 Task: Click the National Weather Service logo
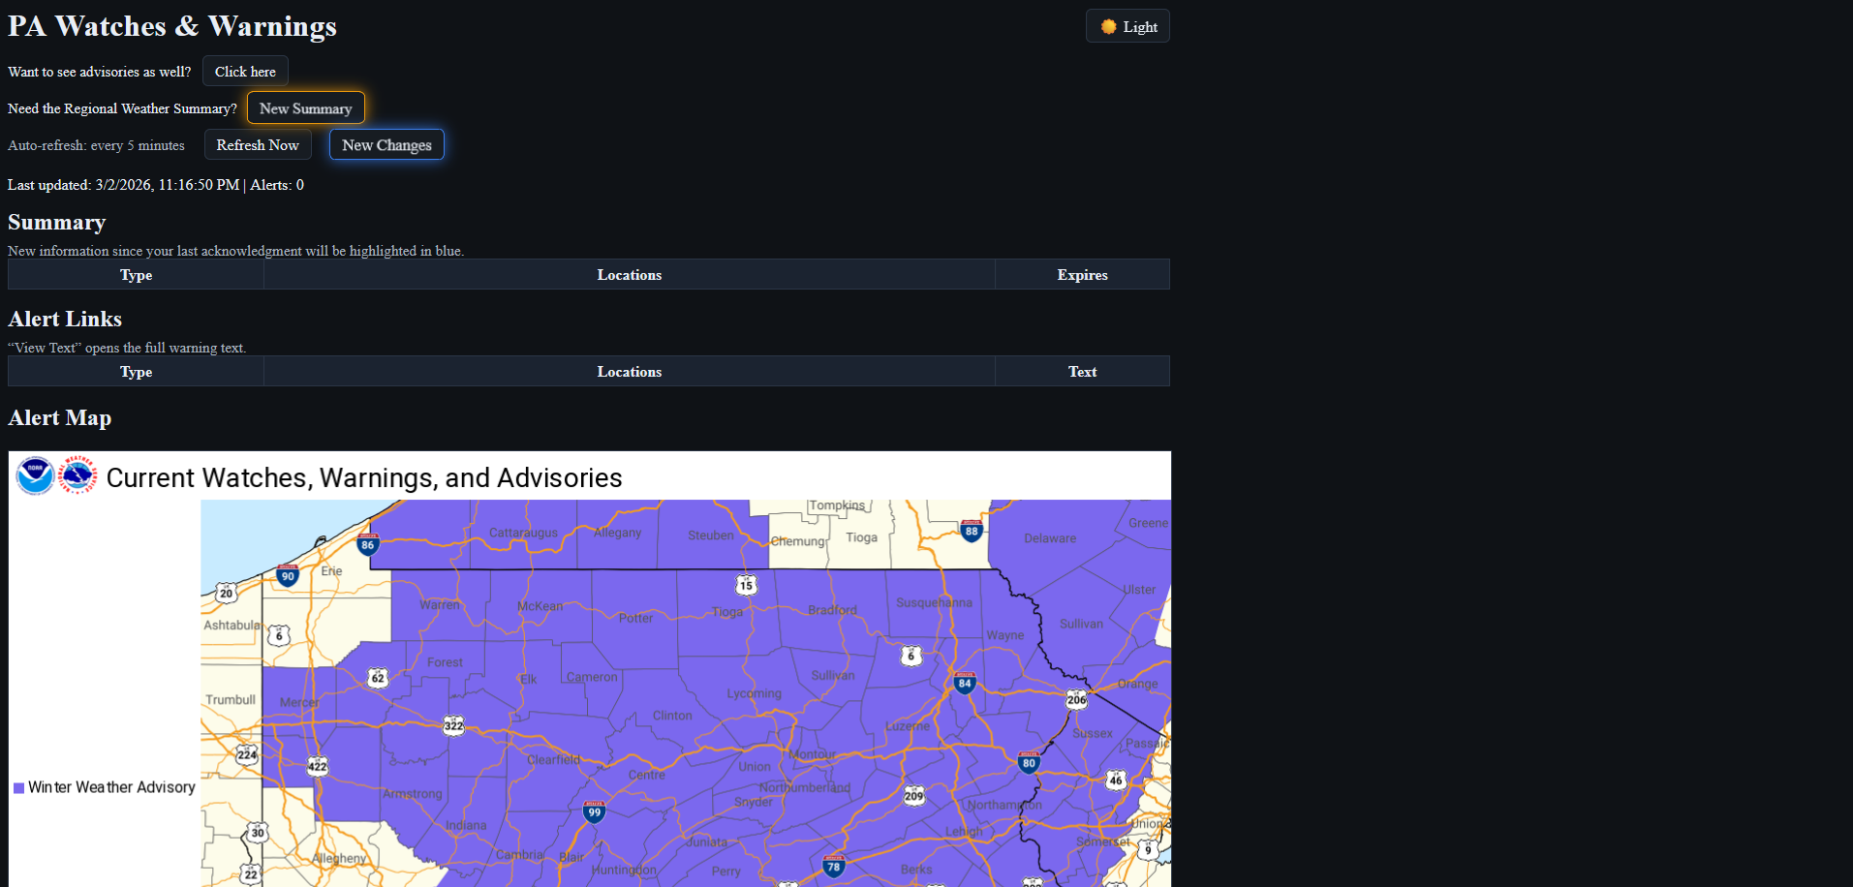[77, 475]
